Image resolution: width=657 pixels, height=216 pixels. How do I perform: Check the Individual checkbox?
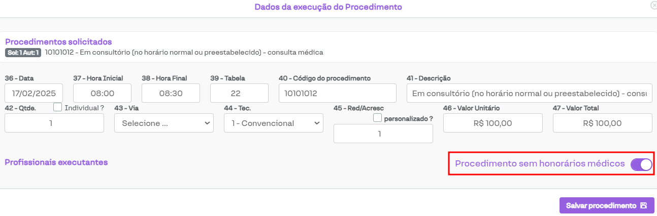pyautogui.click(x=58, y=107)
